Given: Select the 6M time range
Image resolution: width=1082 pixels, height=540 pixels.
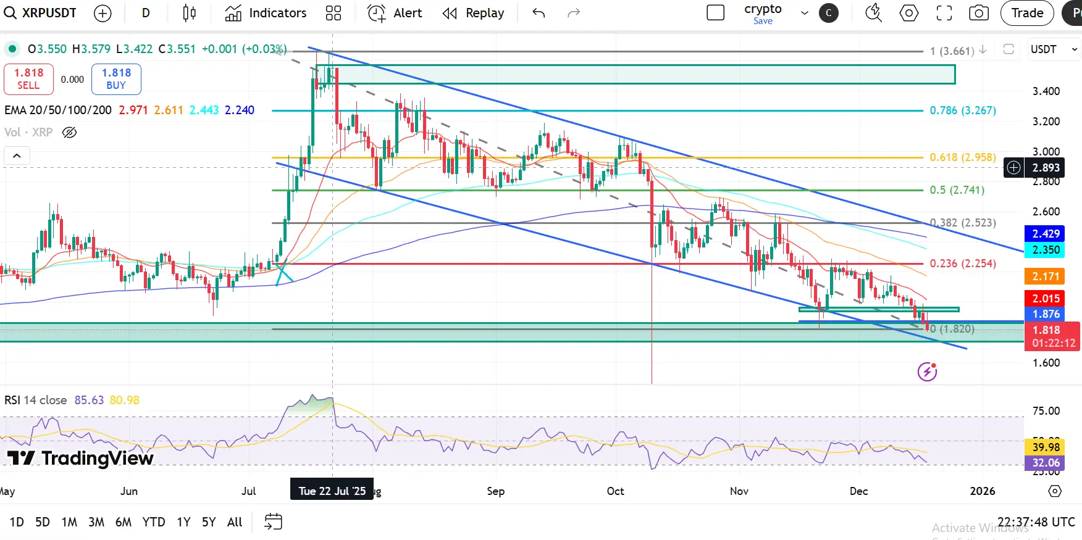Looking at the screenshot, I should [x=124, y=522].
